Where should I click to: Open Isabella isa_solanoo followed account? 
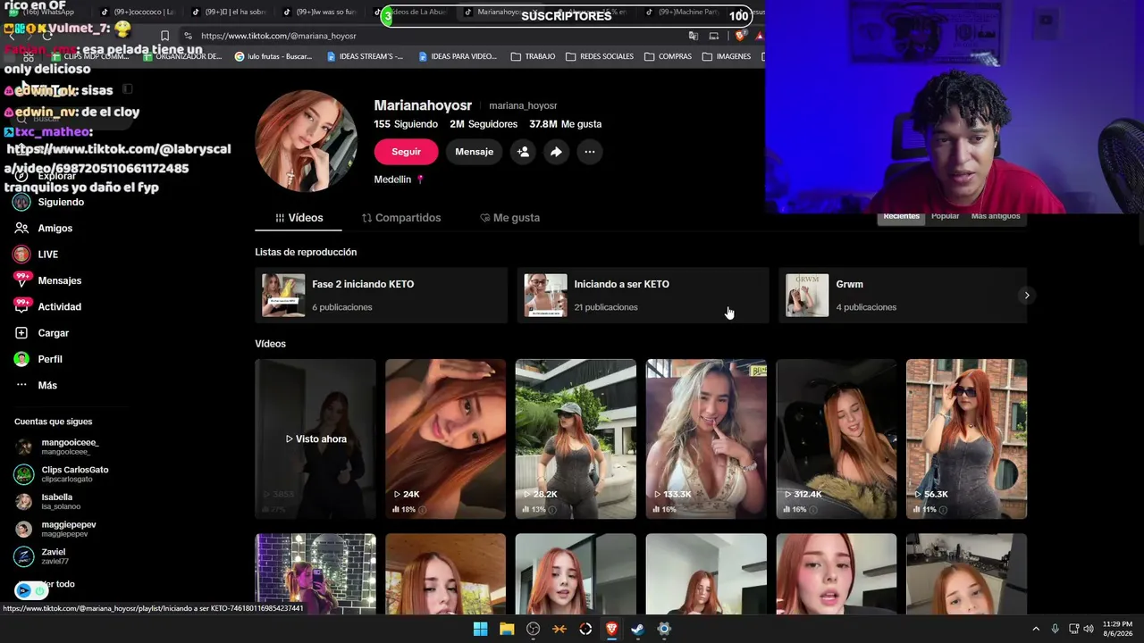click(x=47, y=502)
